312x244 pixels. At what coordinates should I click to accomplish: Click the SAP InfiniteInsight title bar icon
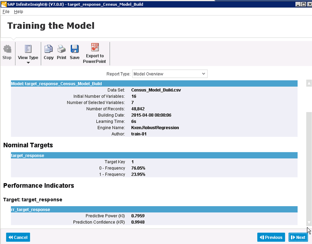[4, 4]
